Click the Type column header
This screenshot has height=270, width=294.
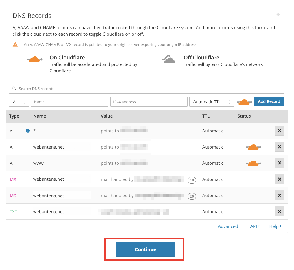[14, 116]
